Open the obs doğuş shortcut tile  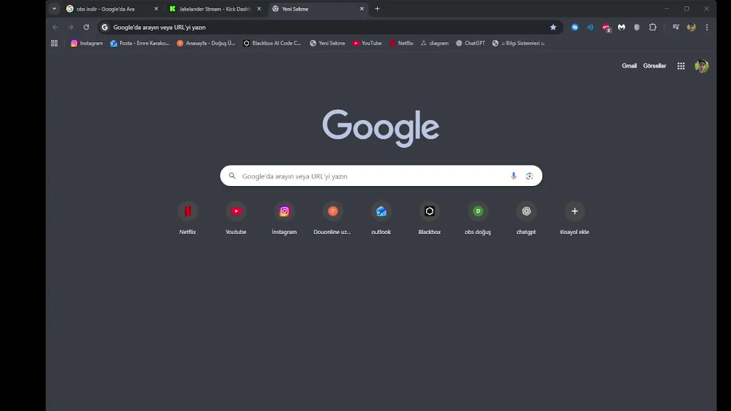pyautogui.click(x=478, y=217)
